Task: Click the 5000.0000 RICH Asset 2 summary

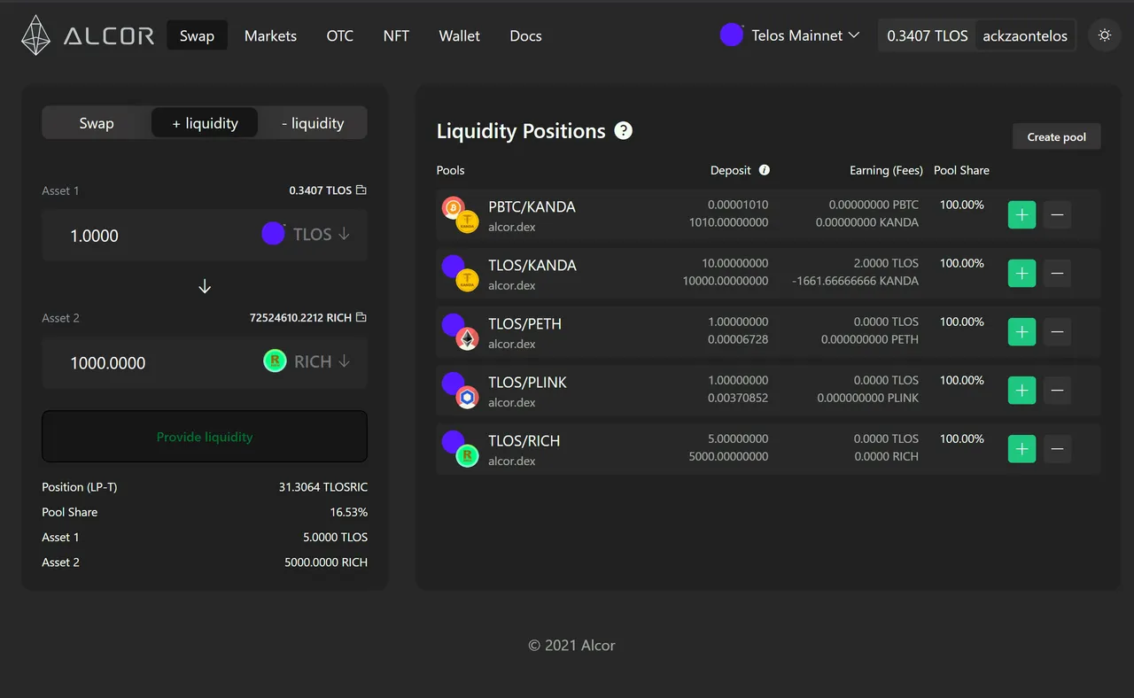Action: point(326,562)
